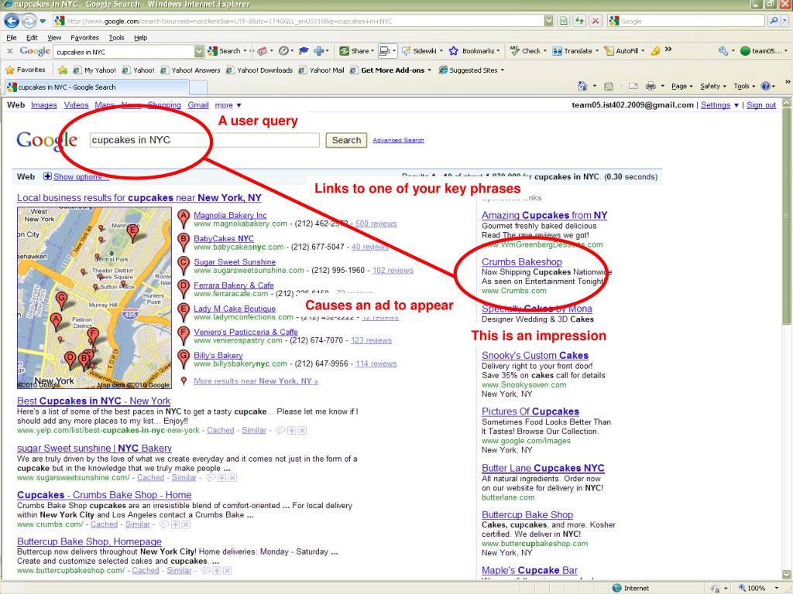Viewport: 793px width, 594px height.
Task: Click the yellow highlighter icon in Google Toolbar
Action: point(655,51)
